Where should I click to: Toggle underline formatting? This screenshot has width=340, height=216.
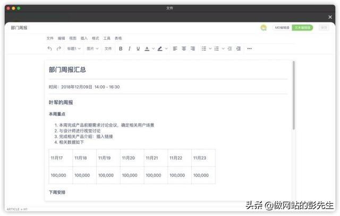pyautogui.click(x=138, y=48)
